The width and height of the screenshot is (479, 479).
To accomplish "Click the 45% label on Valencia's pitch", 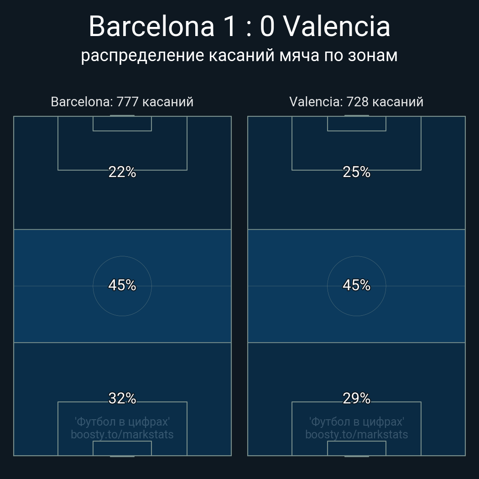I will pyautogui.click(x=356, y=285).
